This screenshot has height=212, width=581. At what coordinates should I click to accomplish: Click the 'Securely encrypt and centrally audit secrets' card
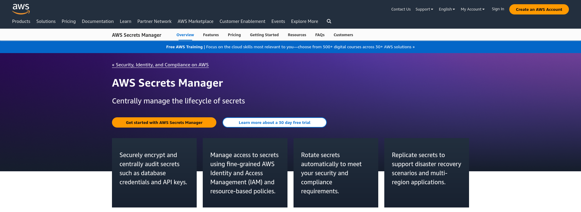pos(154,173)
